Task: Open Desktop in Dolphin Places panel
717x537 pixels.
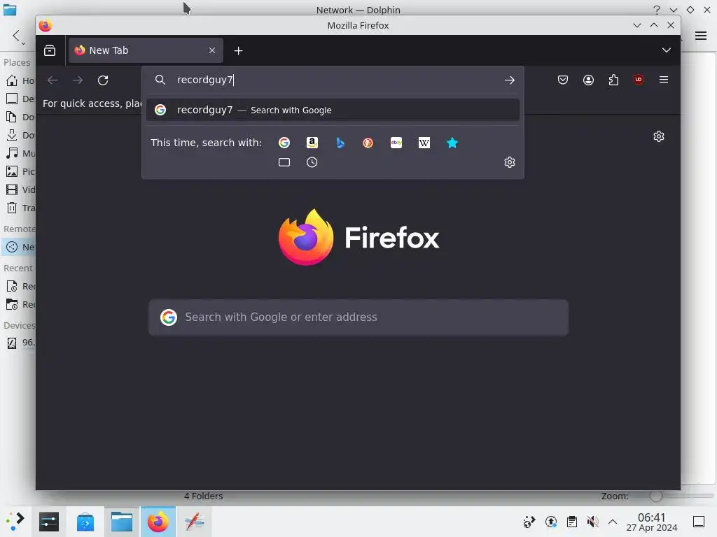Action: click(x=18, y=99)
